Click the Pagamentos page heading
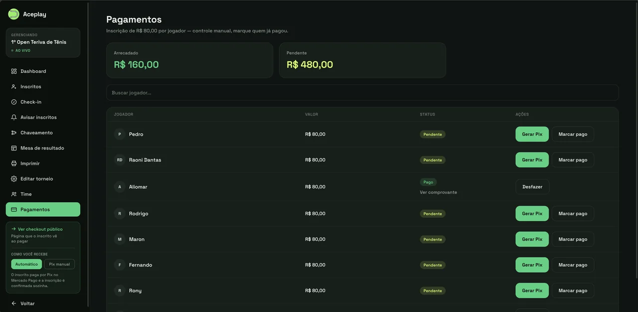The image size is (638, 312). coord(134,19)
